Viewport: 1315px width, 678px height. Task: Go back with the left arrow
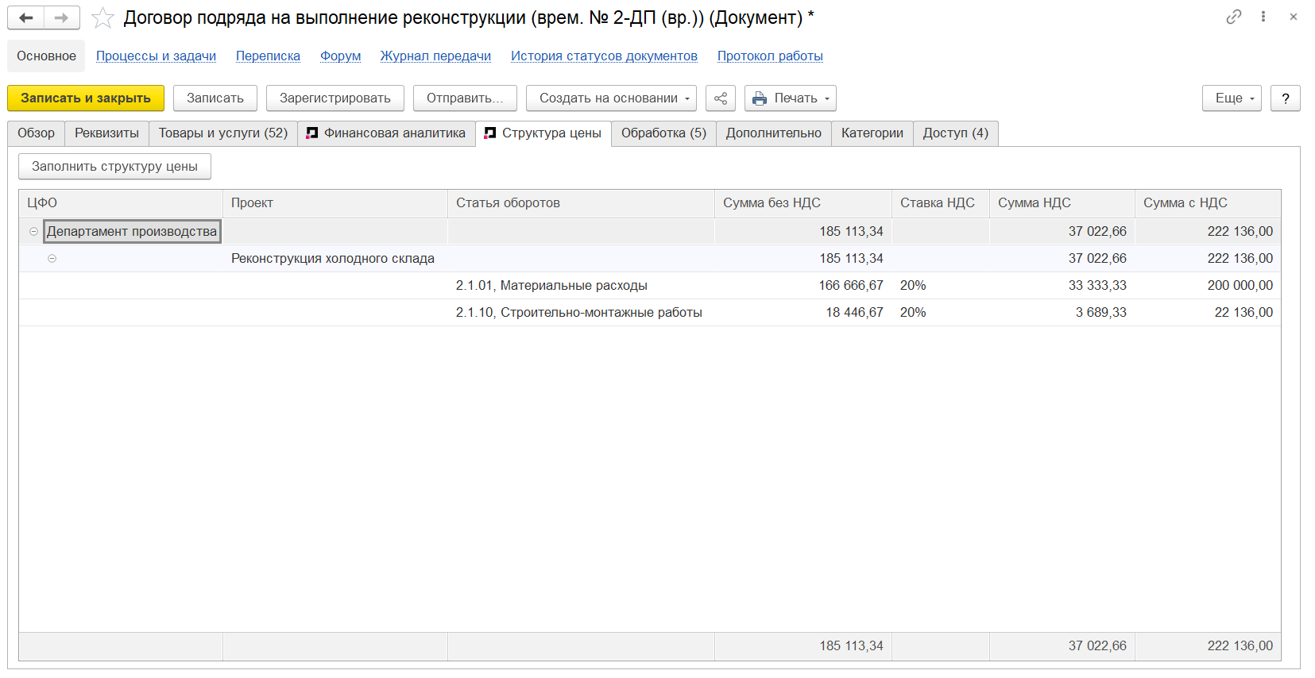(25, 17)
